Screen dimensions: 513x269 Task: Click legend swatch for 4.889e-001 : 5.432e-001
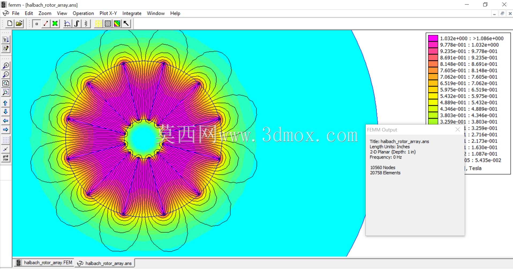pos(433,102)
